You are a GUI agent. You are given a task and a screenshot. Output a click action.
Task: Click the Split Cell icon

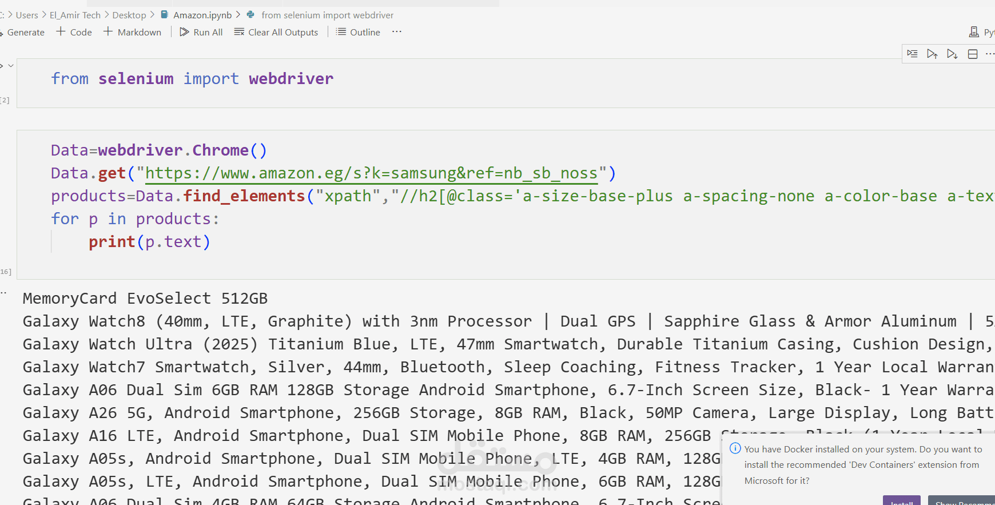point(973,54)
